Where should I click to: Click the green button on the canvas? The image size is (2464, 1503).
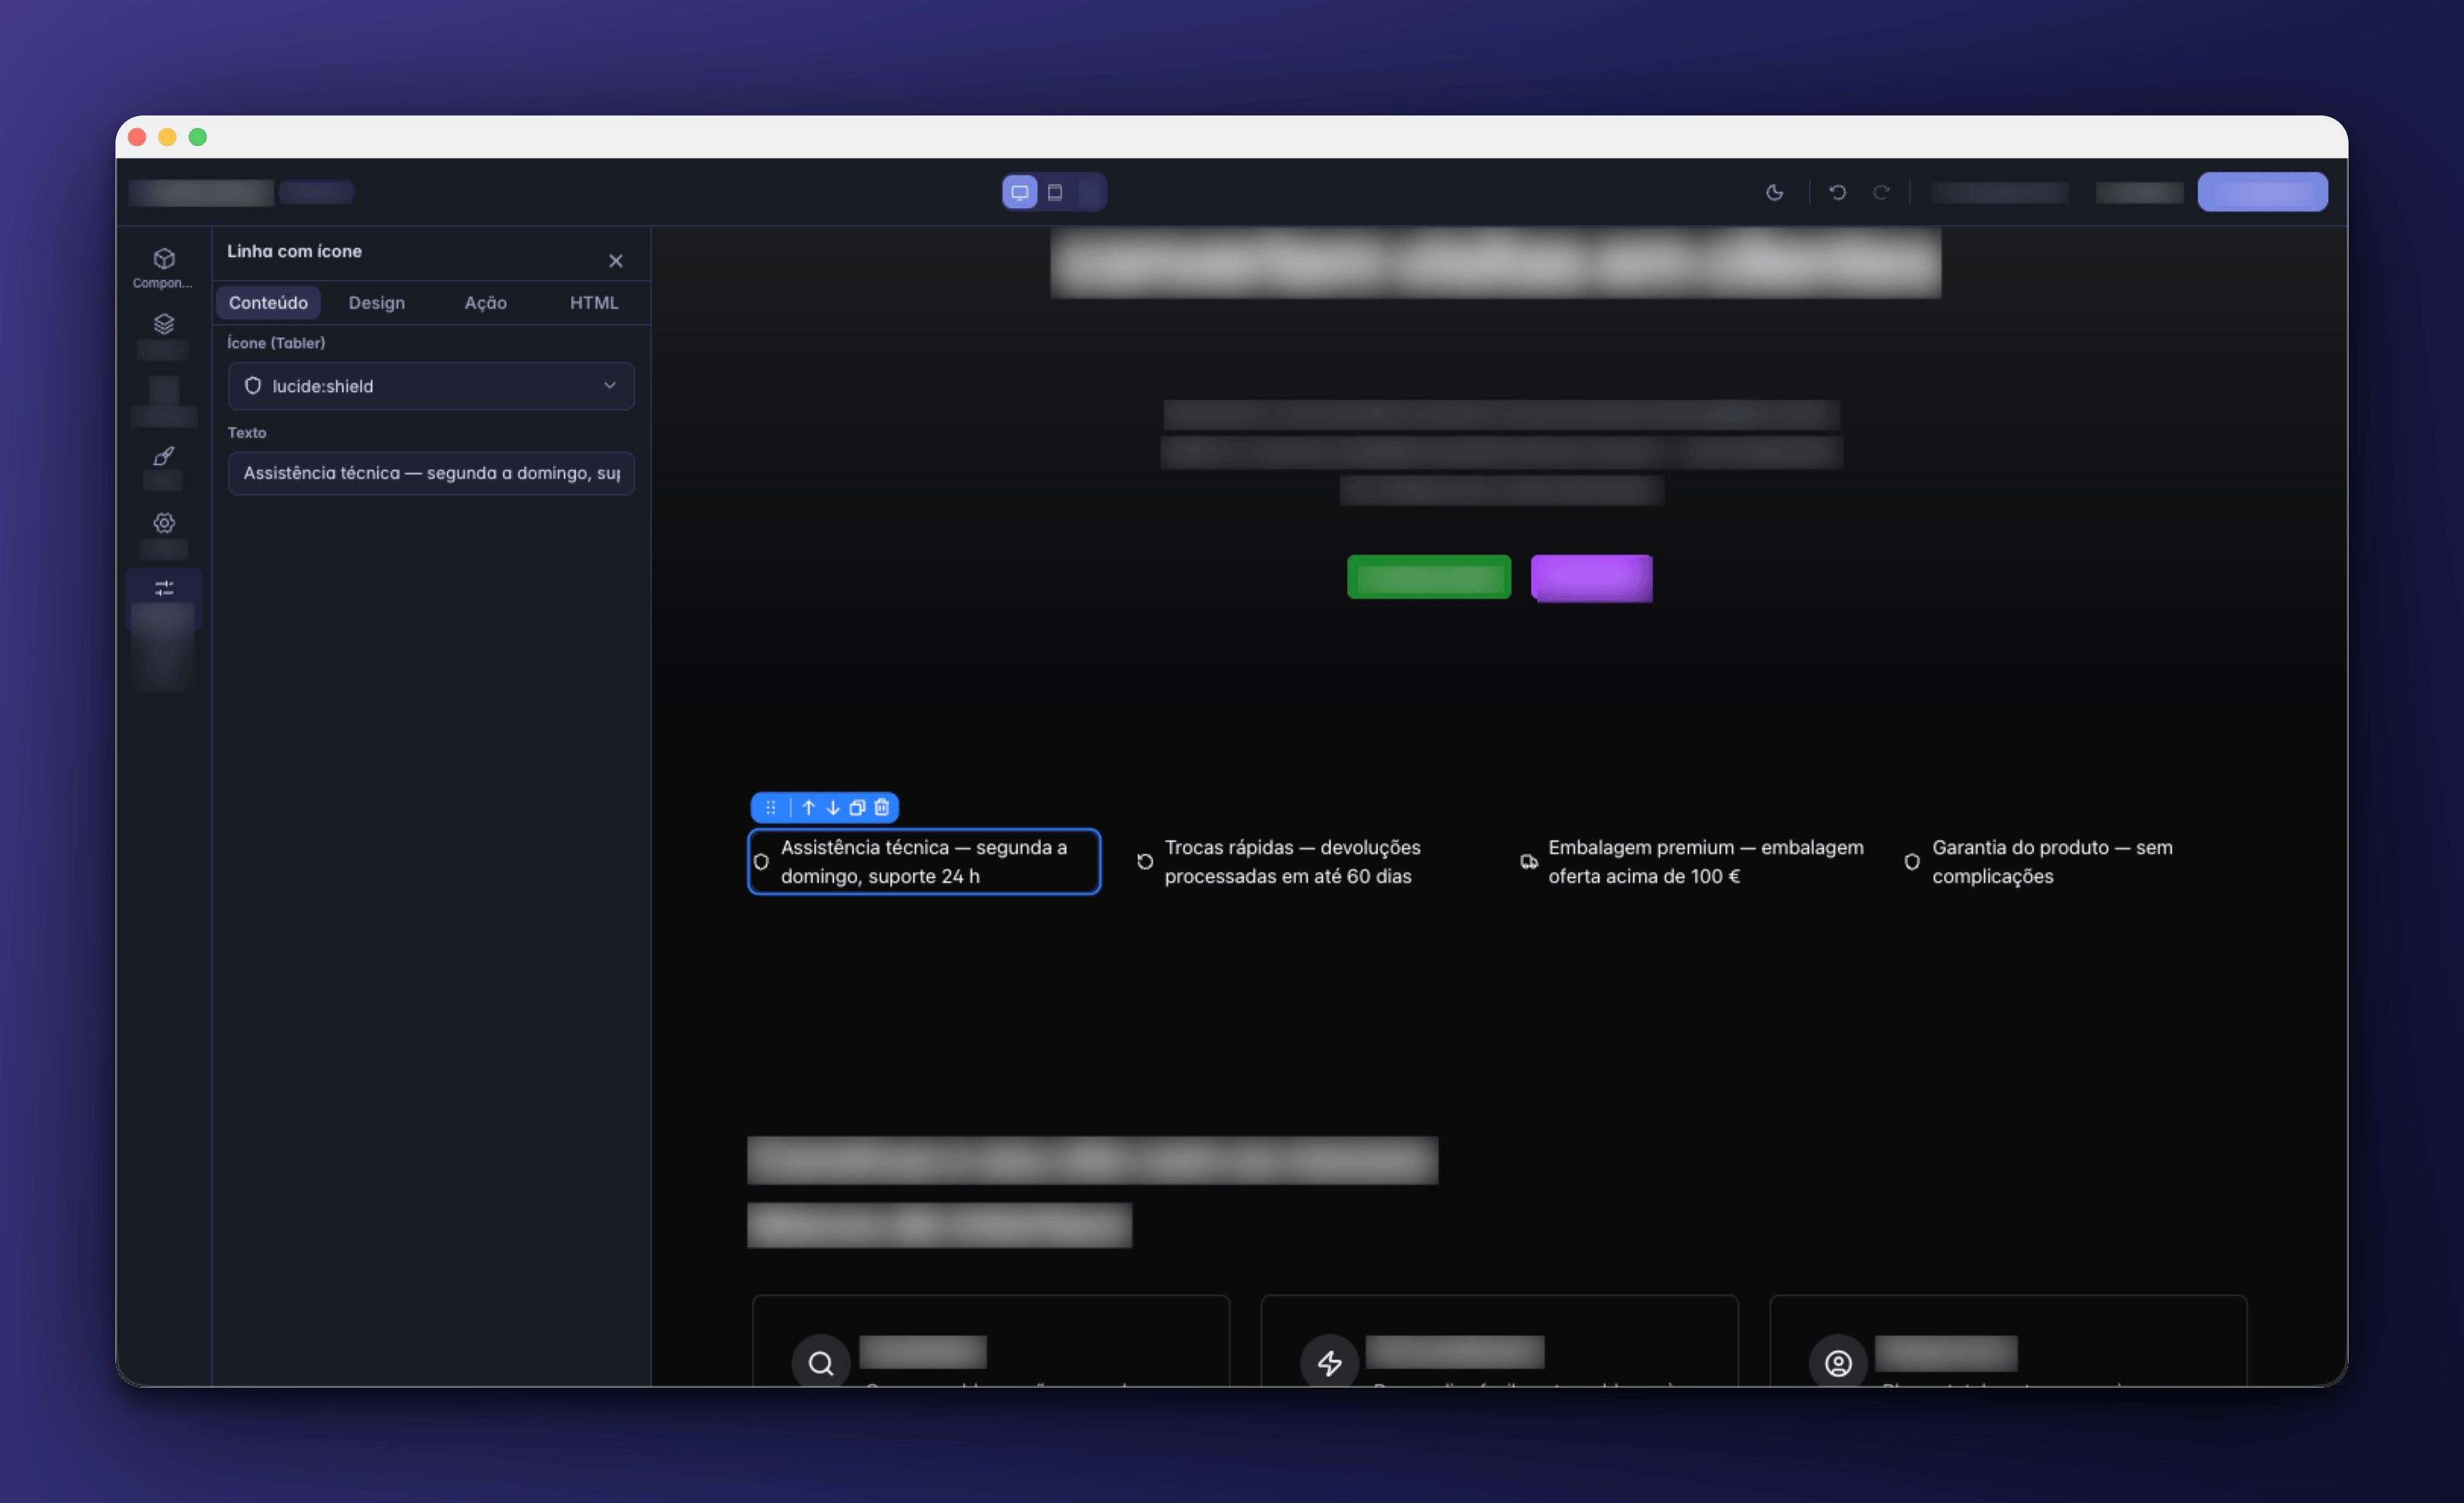[1429, 577]
